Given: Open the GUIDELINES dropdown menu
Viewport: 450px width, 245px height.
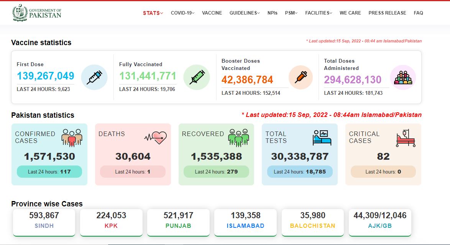Looking at the screenshot, I should click(x=245, y=13).
